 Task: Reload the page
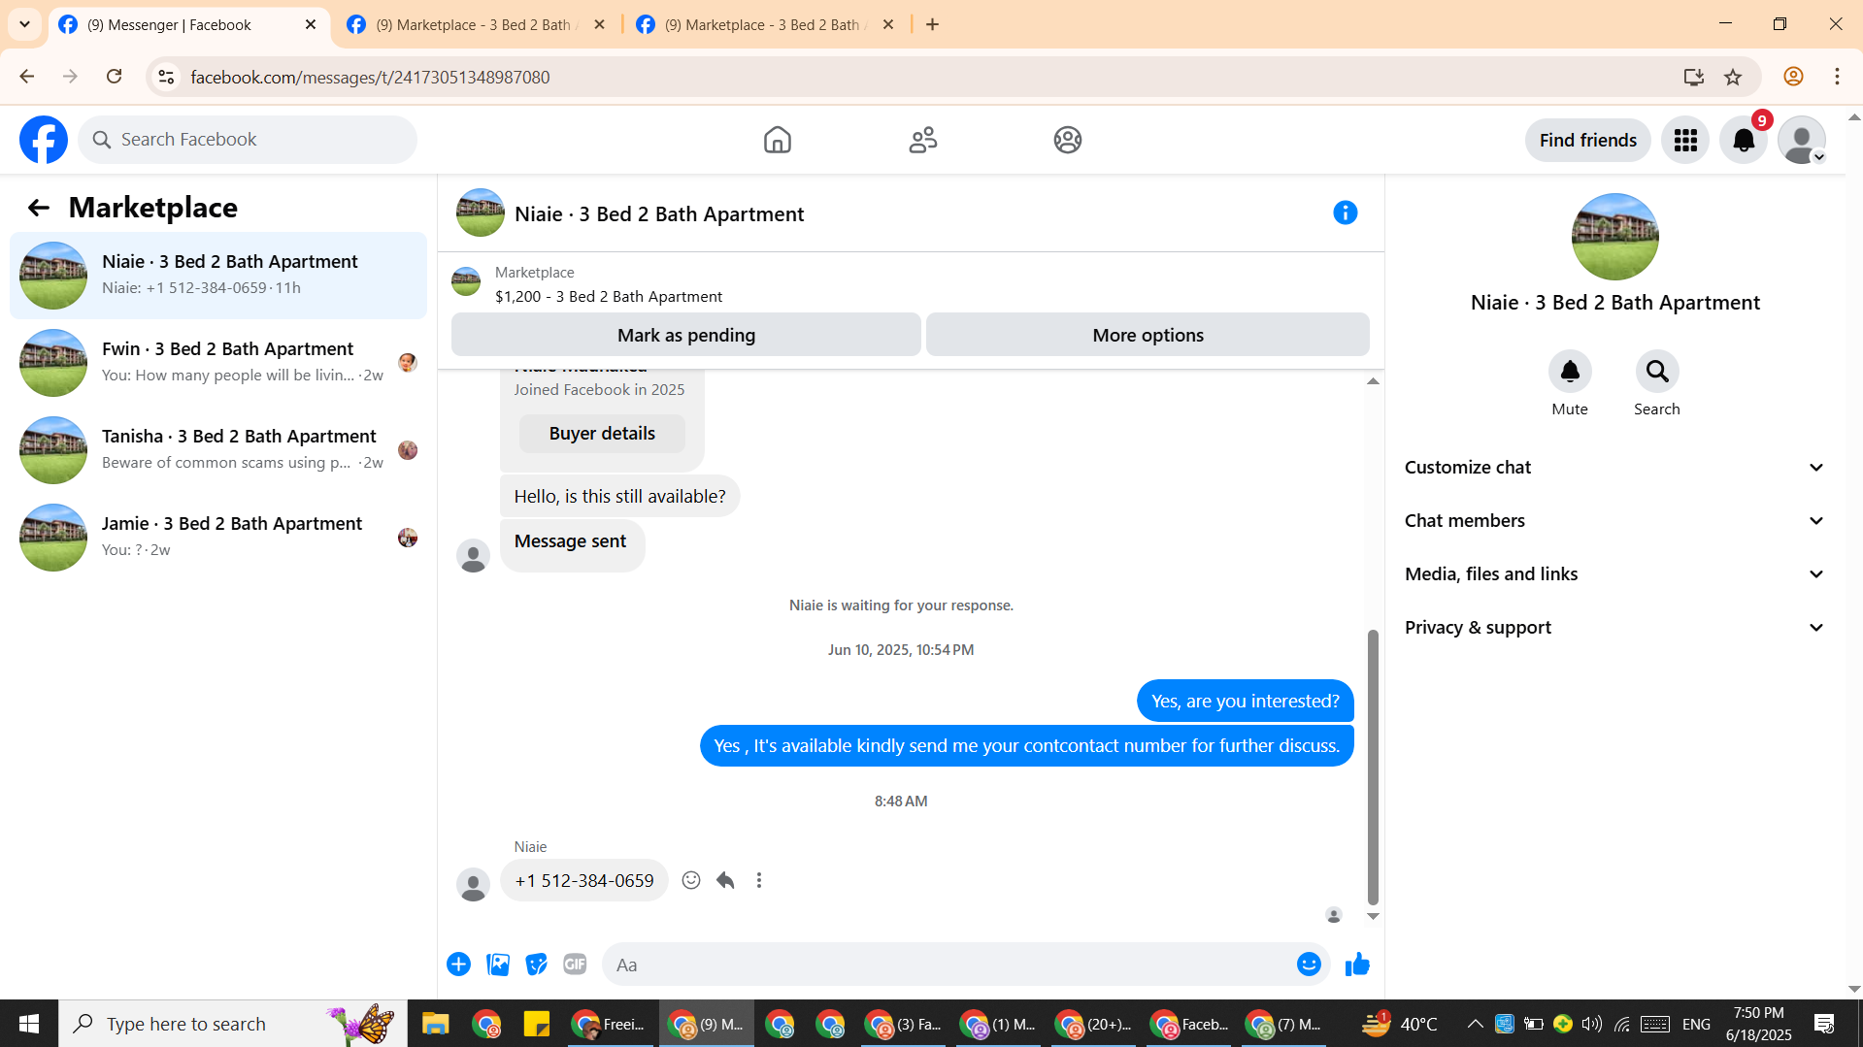click(x=114, y=77)
